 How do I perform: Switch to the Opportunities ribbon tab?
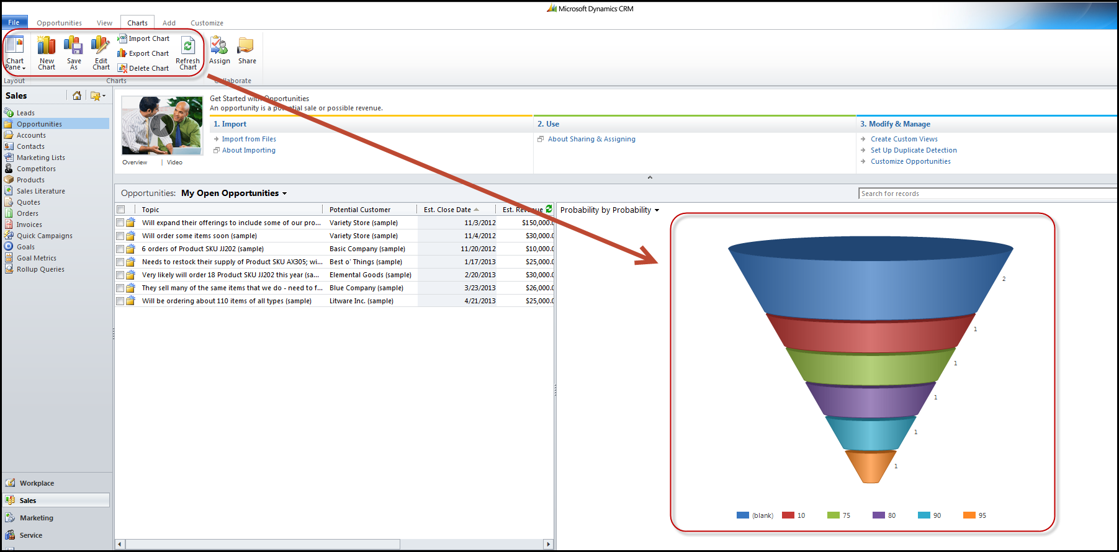59,23
